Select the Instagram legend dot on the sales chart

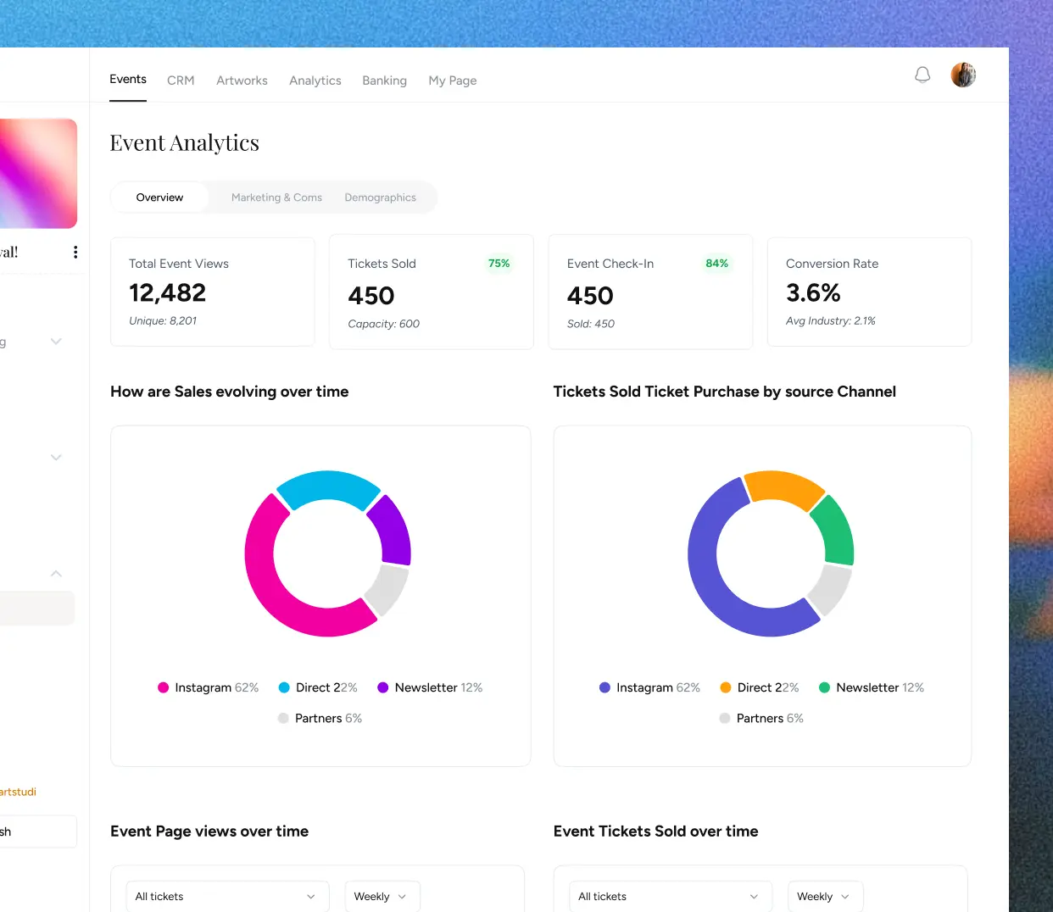tap(162, 687)
